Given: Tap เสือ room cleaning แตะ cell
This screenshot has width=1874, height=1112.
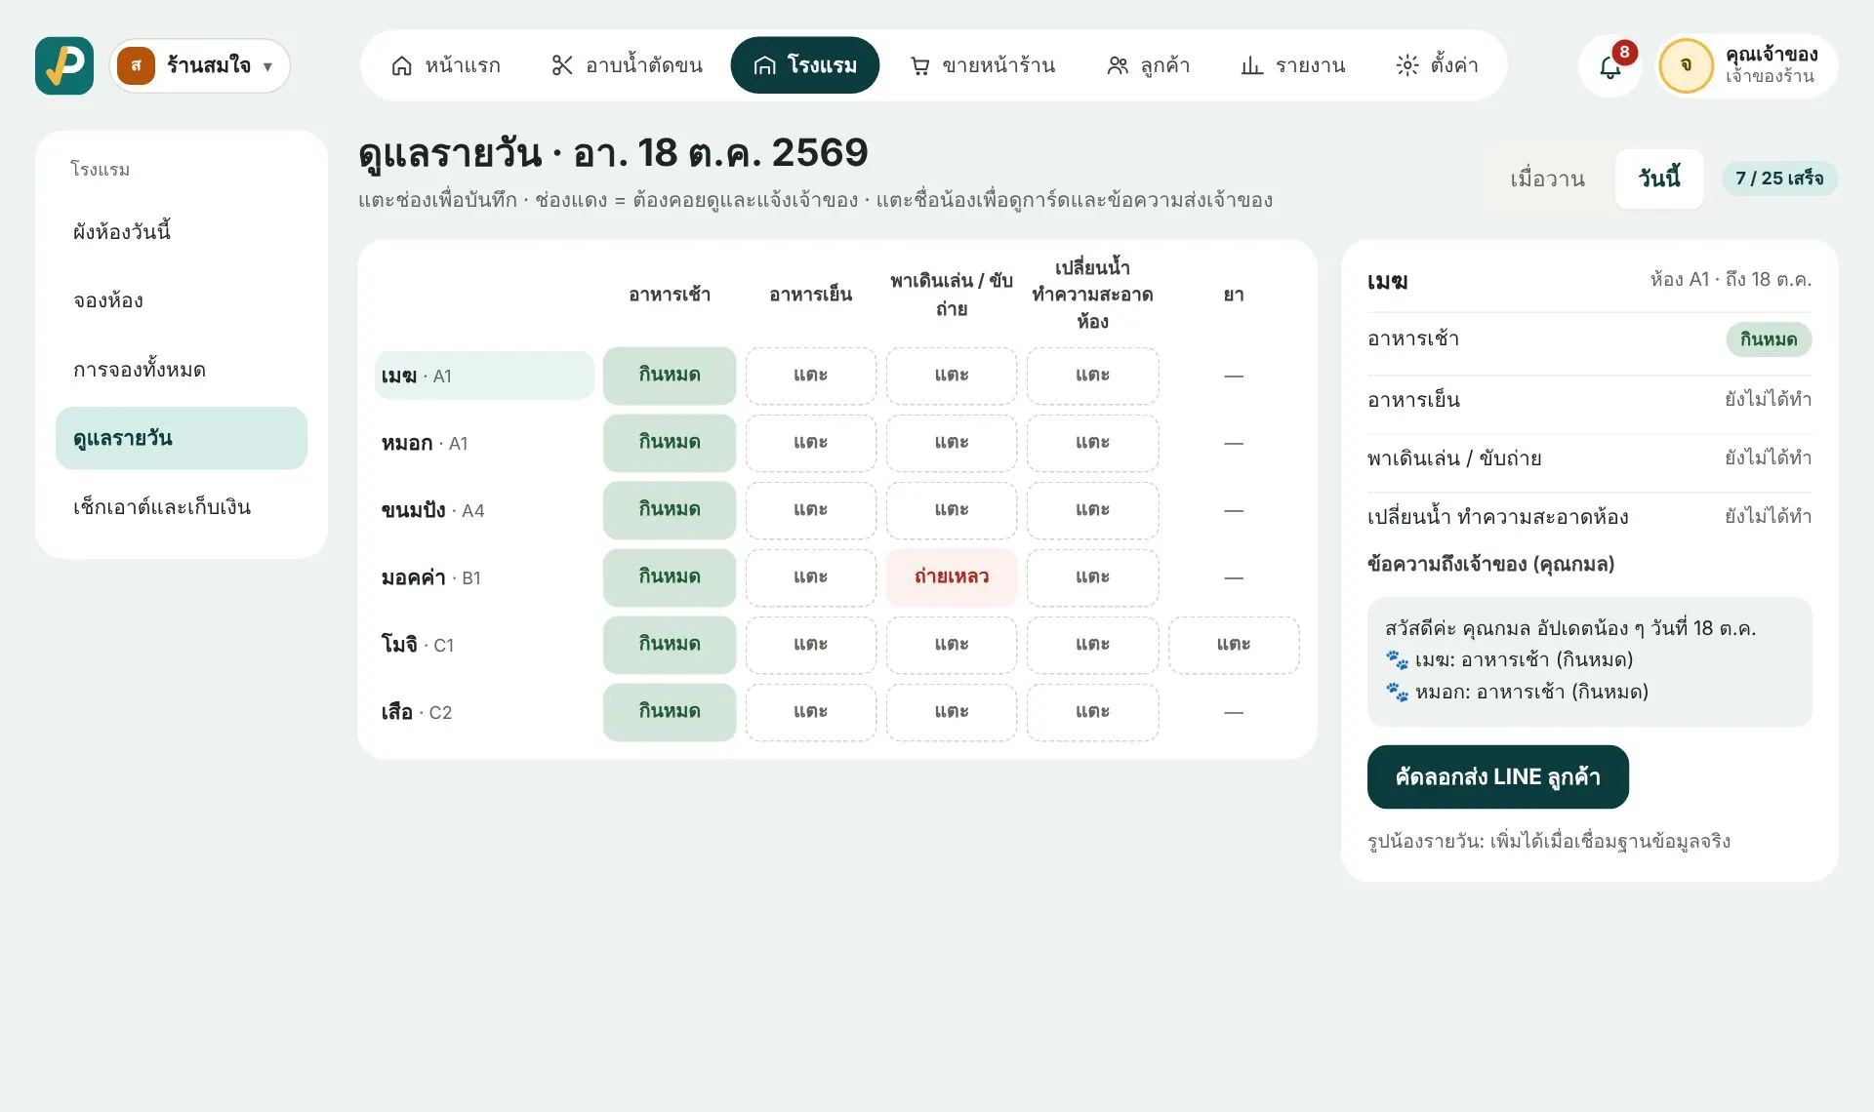Looking at the screenshot, I should (1092, 712).
